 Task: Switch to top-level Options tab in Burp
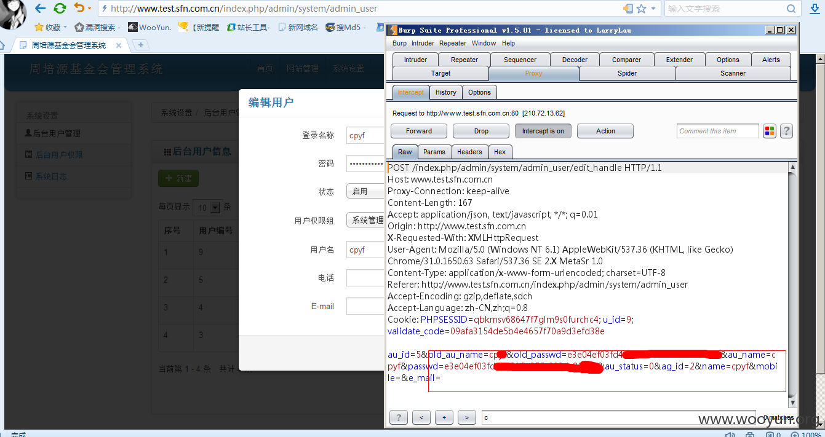[728, 60]
